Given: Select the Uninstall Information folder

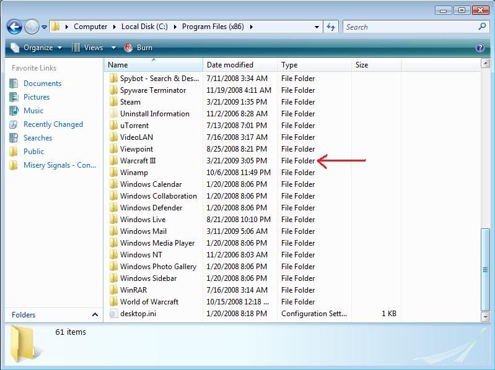Looking at the screenshot, I should [x=154, y=114].
